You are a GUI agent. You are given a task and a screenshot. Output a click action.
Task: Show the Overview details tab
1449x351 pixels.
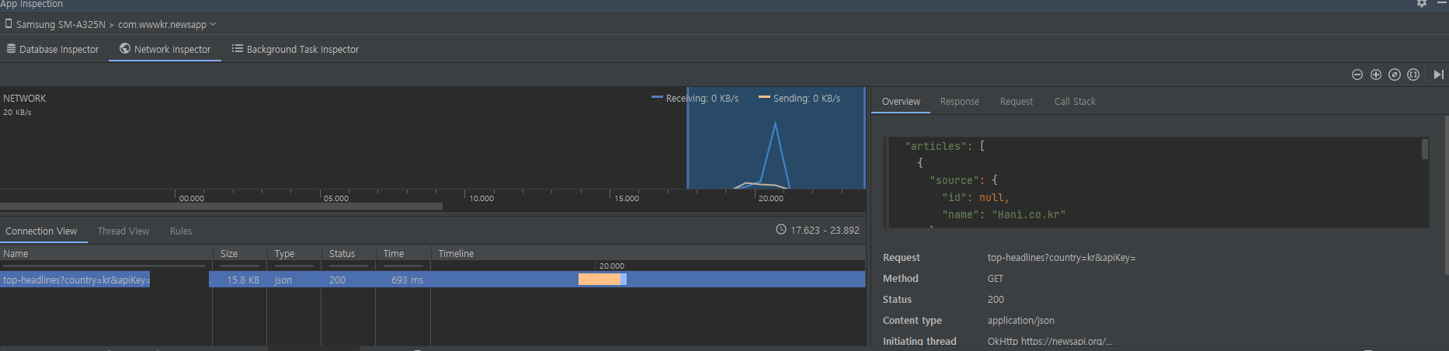(901, 101)
